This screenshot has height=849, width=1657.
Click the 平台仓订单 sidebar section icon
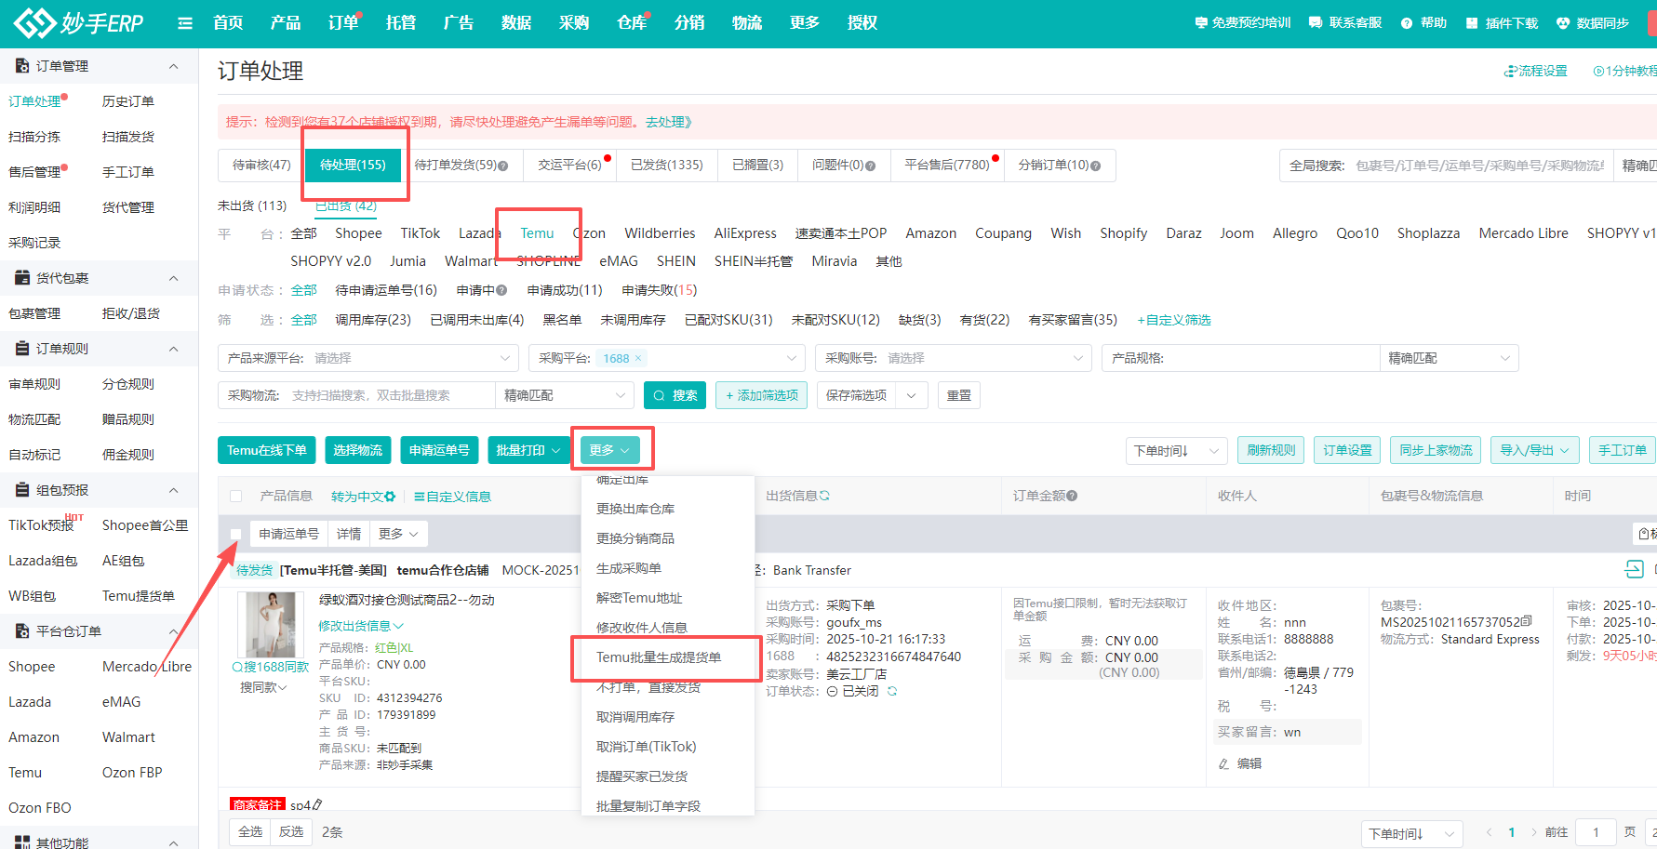[x=21, y=630]
